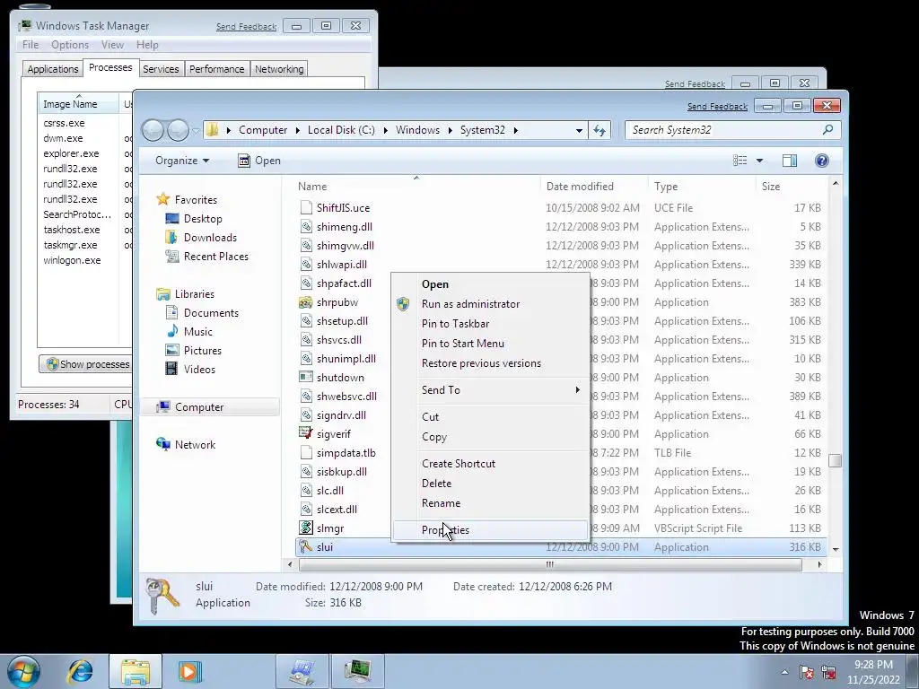Select the shrpubw application icon
Image resolution: width=919 pixels, height=689 pixels.
point(305,302)
